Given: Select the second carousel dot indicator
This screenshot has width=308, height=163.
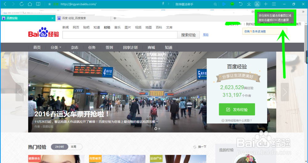Looking at the screenshot, I should (159, 129).
